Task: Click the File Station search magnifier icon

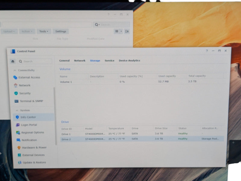Action: point(96,25)
